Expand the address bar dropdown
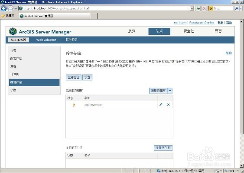Screen dimensions: 244x173 click(x=192, y=8)
